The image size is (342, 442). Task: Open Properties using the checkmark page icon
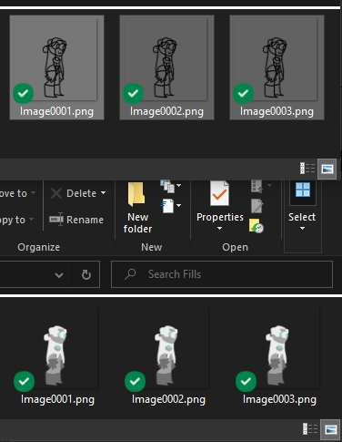click(219, 193)
